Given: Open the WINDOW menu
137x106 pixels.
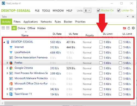Looking at the screenshot, I should pos(58,11).
